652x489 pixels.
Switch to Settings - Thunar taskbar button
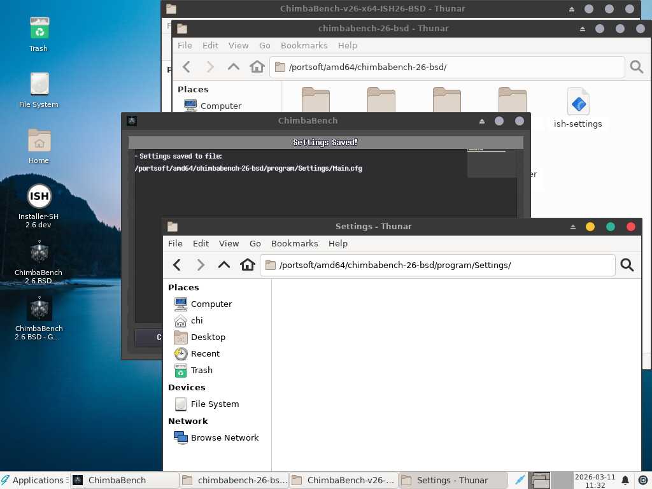453,480
